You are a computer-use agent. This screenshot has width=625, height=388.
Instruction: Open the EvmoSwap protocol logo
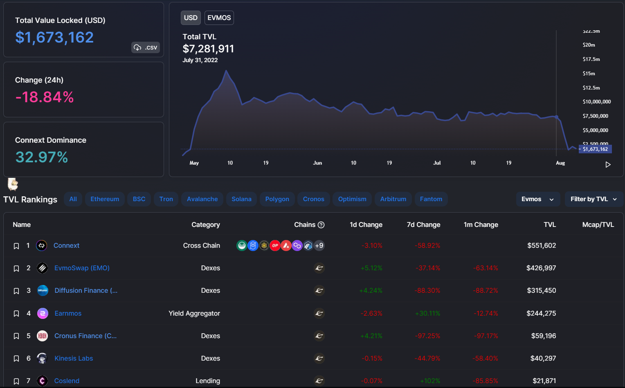point(43,268)
